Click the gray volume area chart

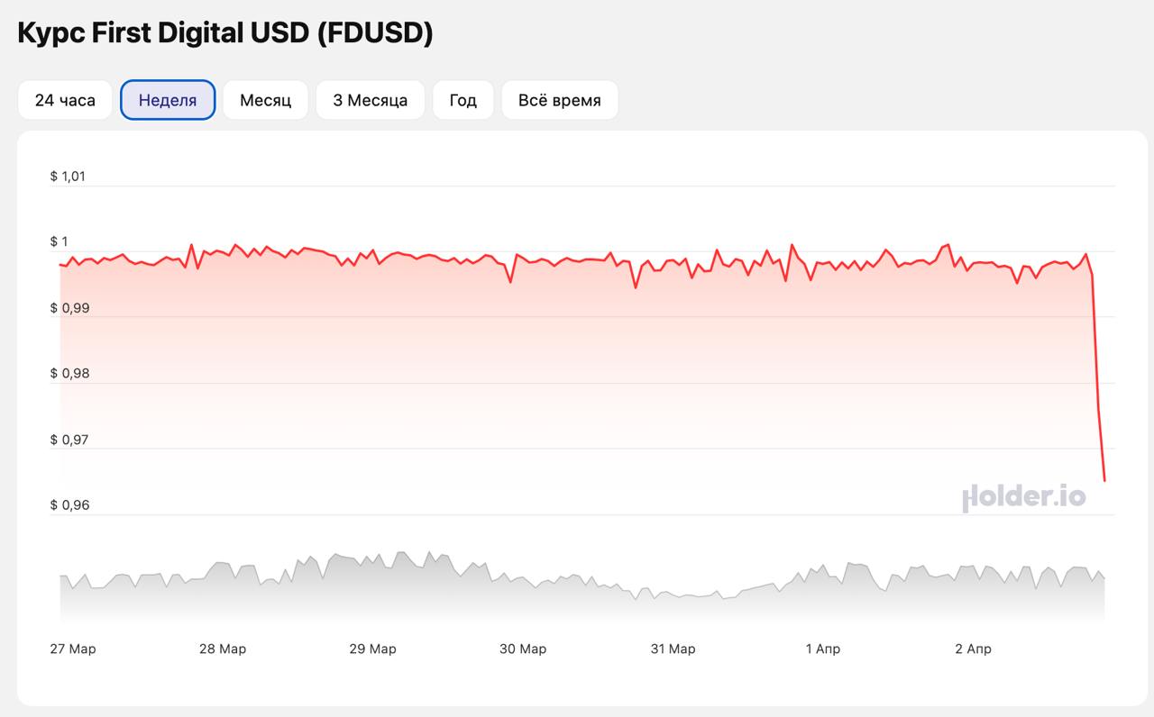[582, 585]
